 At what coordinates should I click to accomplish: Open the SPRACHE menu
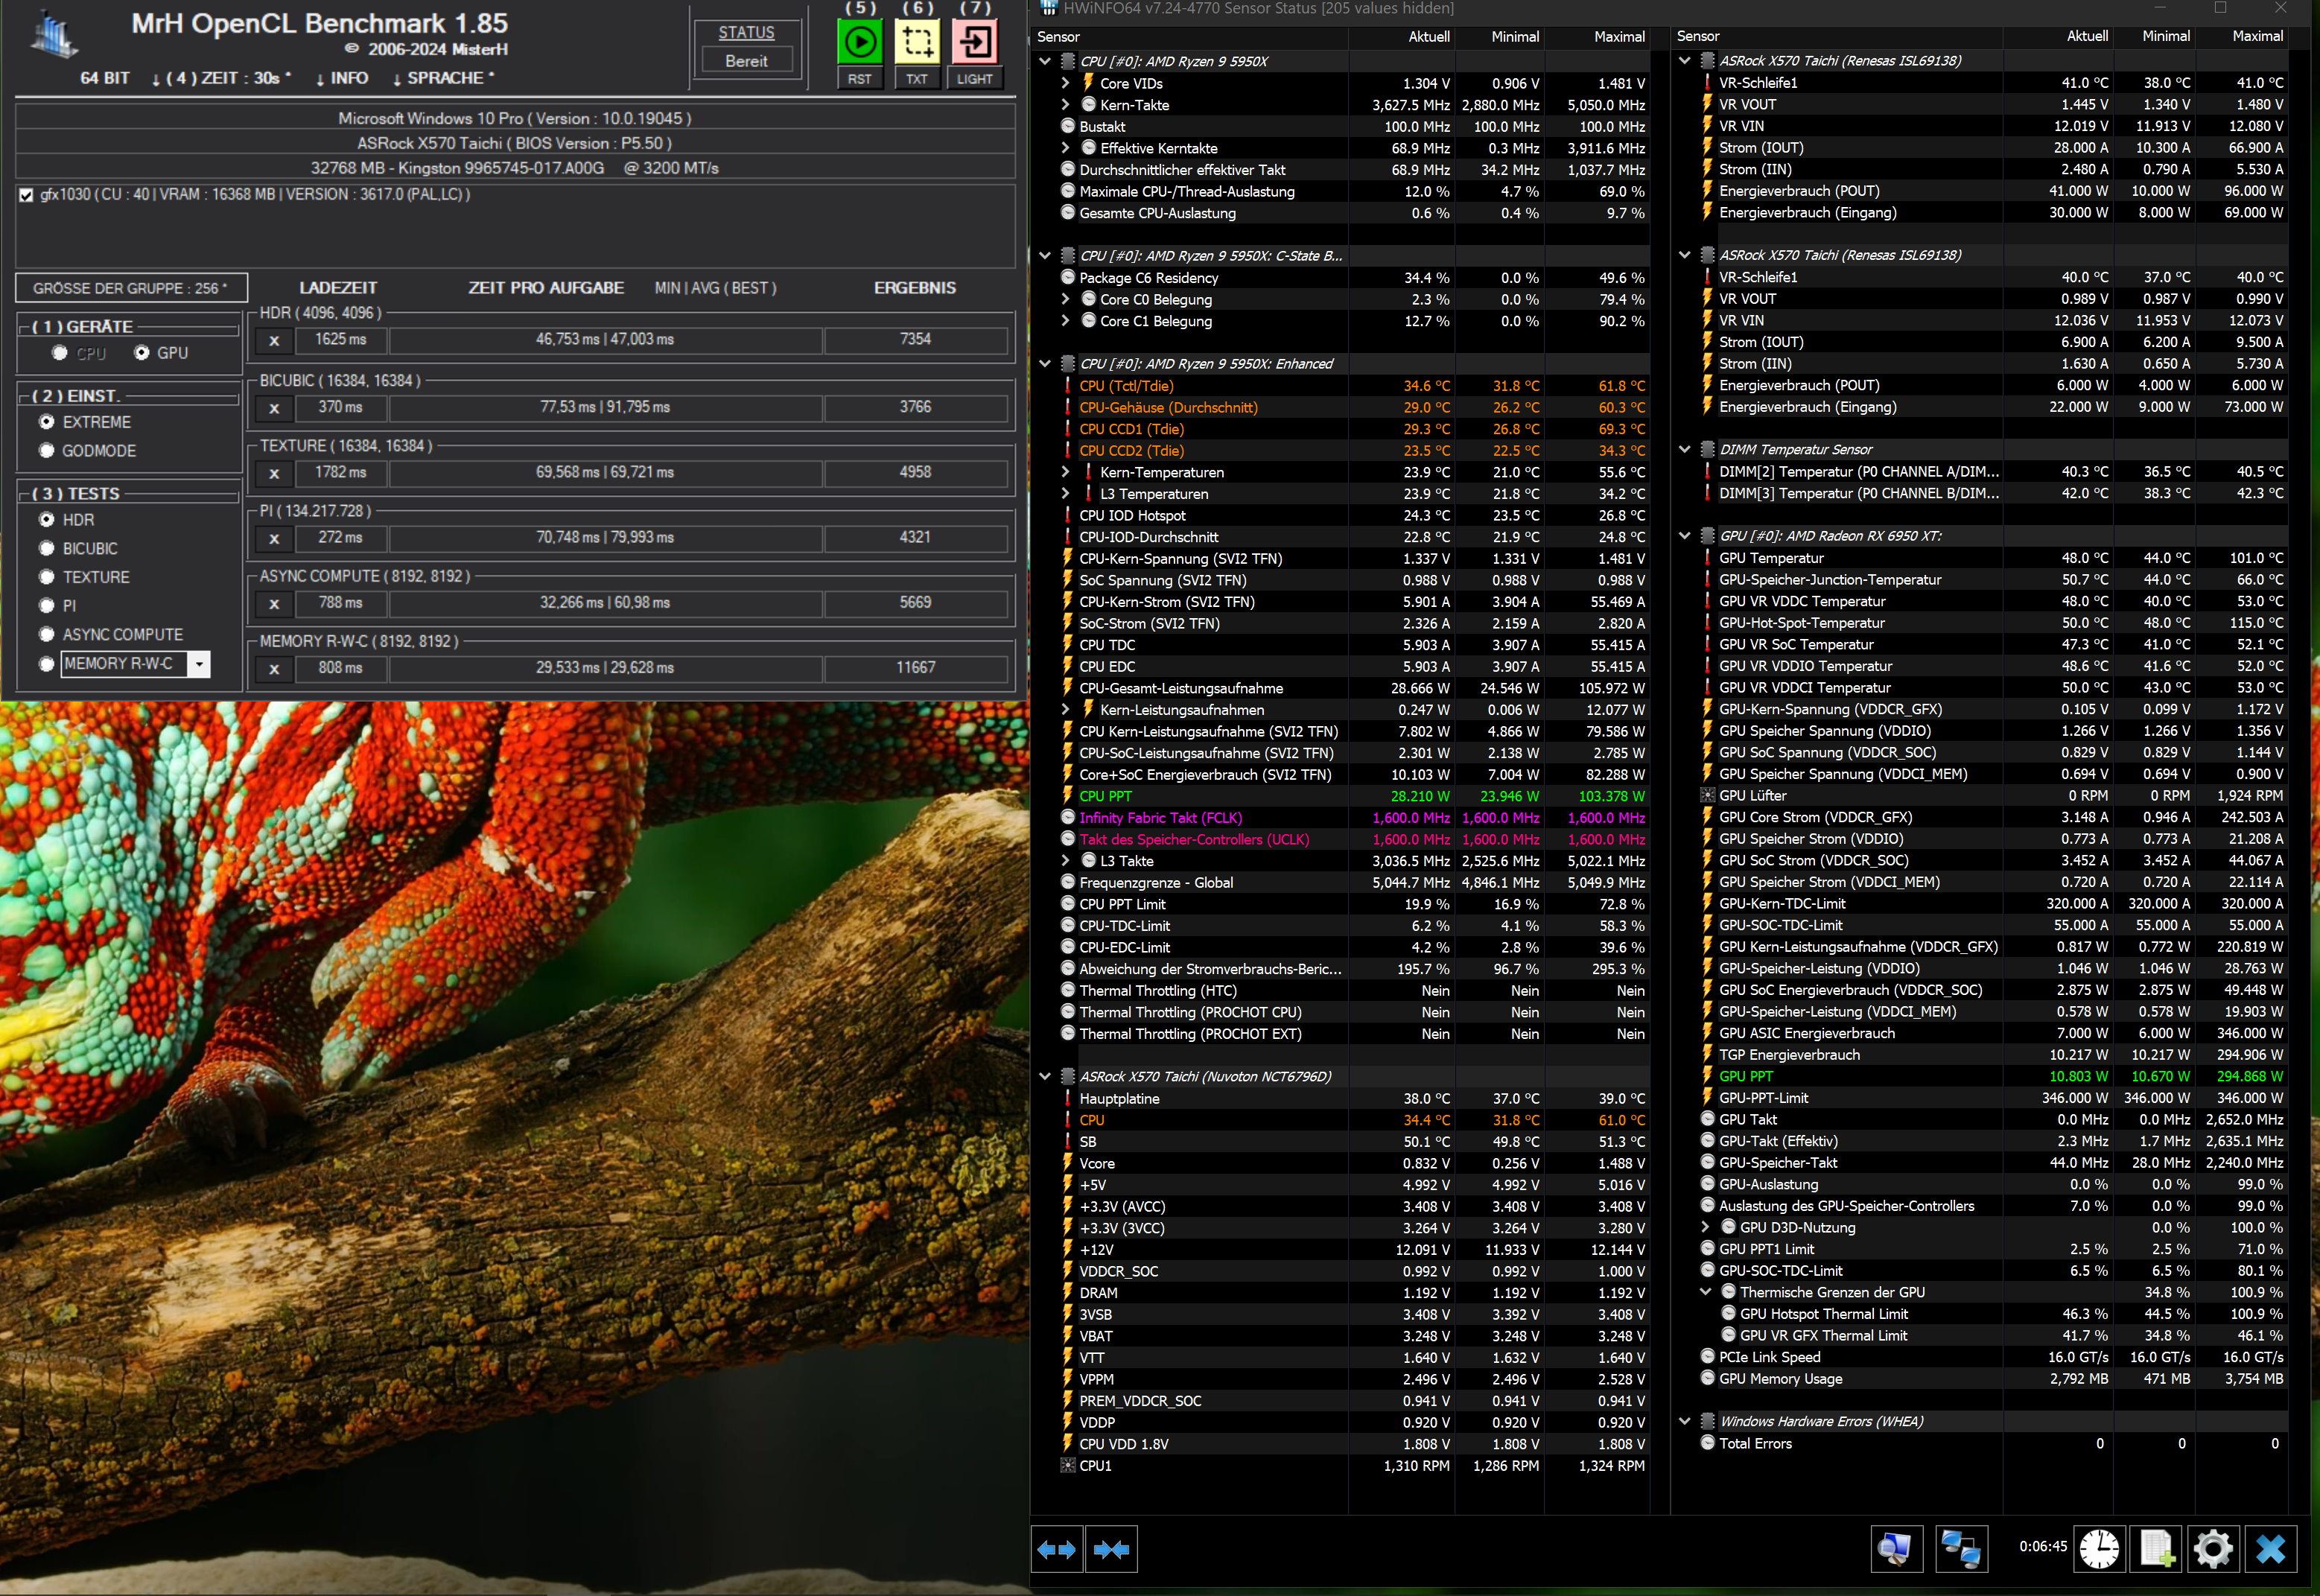coord(443,78)
